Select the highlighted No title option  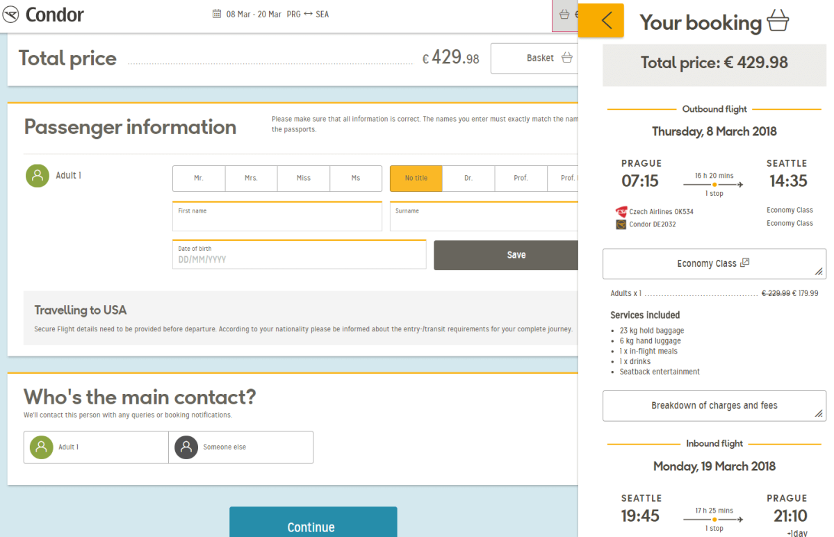click(416, 179)
